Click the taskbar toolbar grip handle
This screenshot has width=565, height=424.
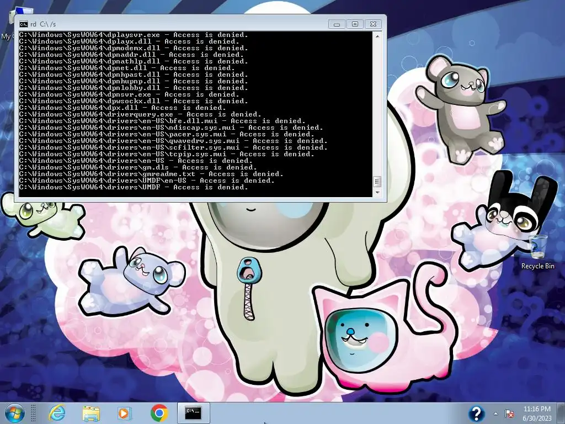tap(33, 413)
